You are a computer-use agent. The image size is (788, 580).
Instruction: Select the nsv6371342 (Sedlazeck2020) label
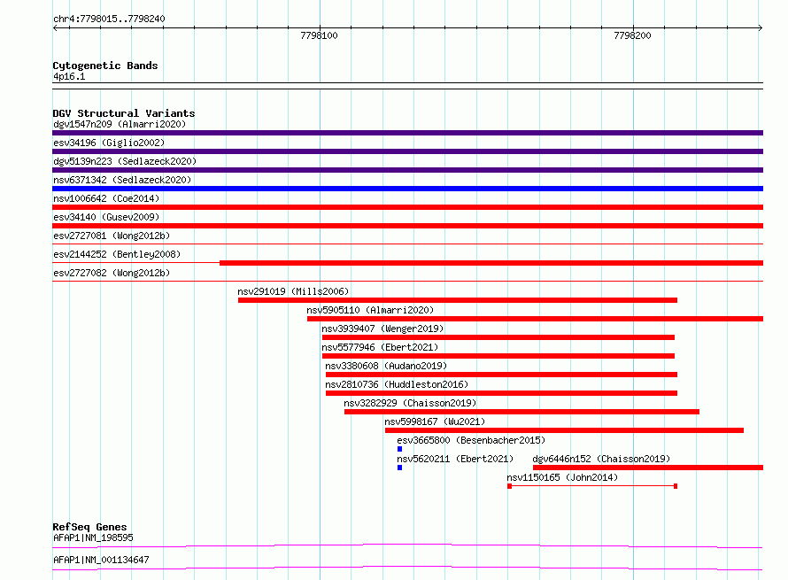(x=122, y=180)
